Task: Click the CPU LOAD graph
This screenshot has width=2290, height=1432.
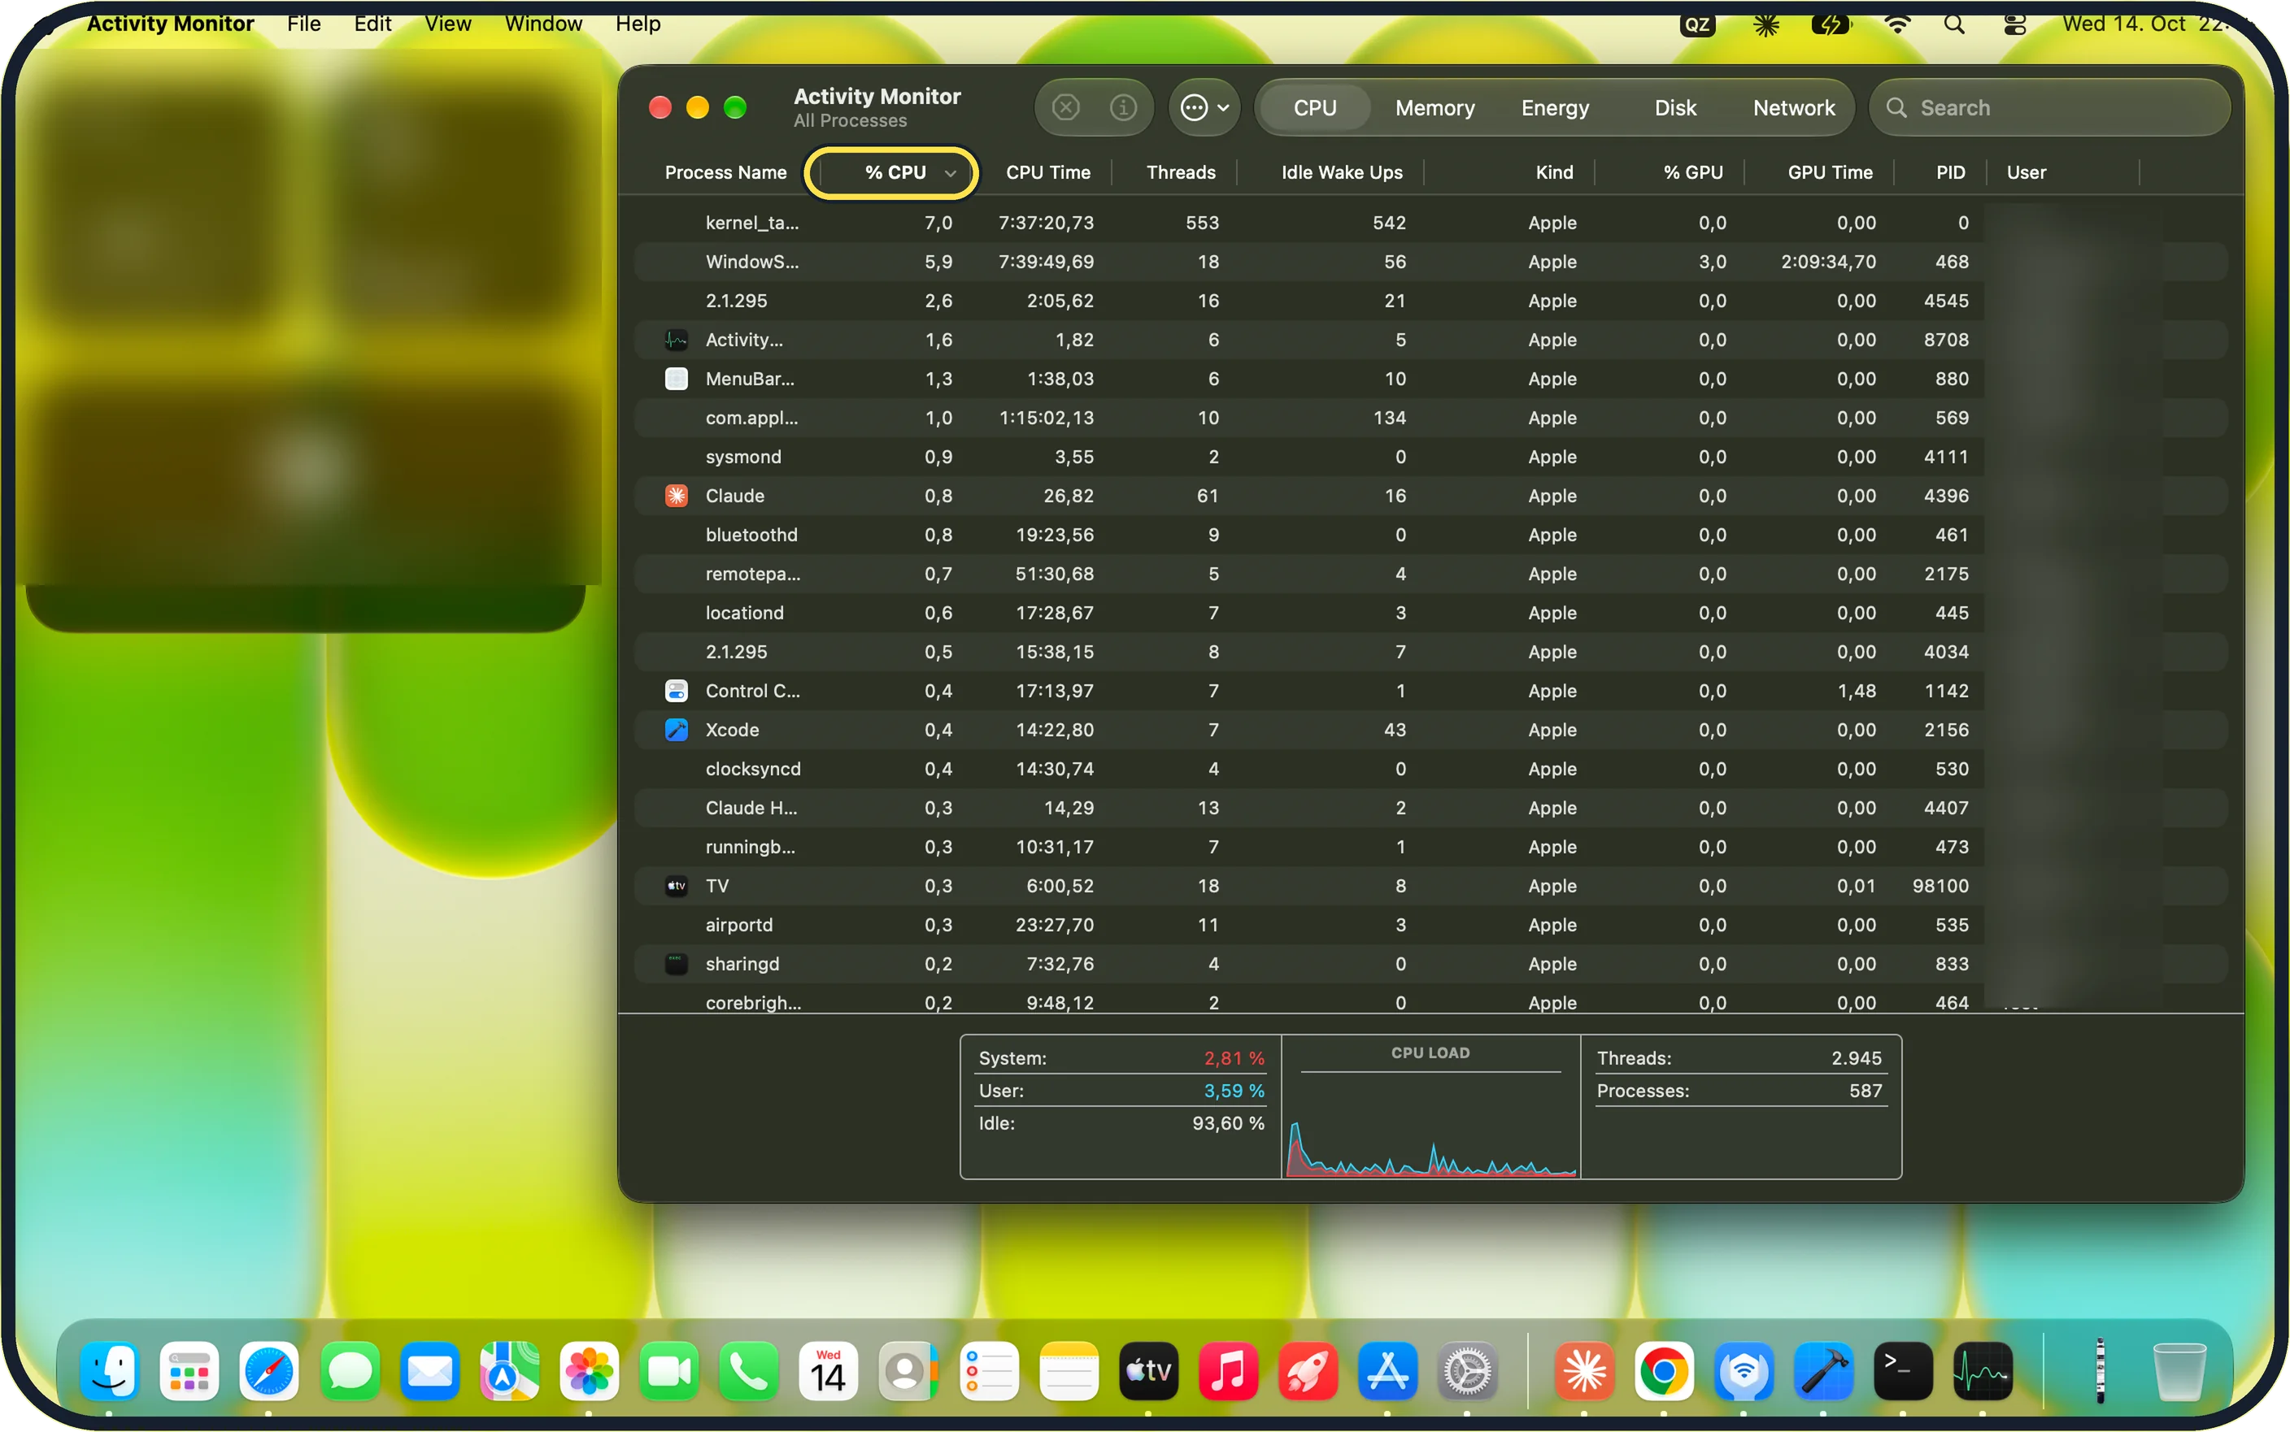Action: tap(1430, 1107)
